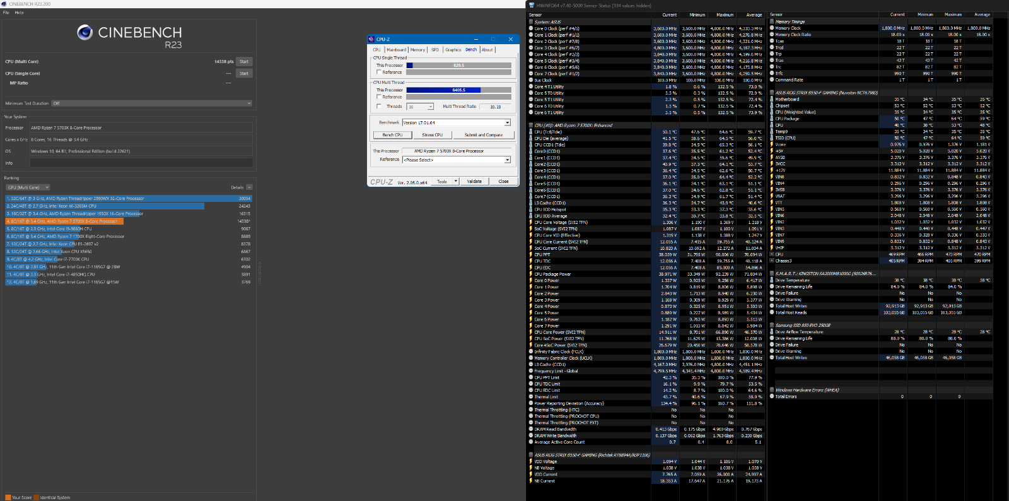The width and height of the screenshot is (1009, 501).
Task: Open the Reference <Please Select> dropdown
Action: click(x=457, y=160)
